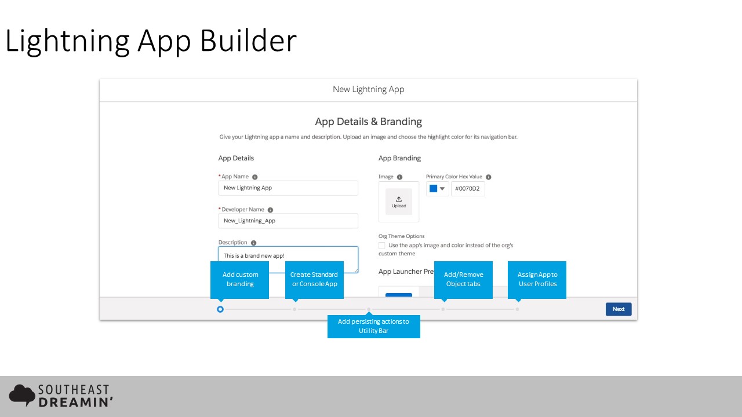Image resolution: width=742 pixels, height=417 pixels.
Task: Click the Developer Name info icon
Action: point(270,210)
